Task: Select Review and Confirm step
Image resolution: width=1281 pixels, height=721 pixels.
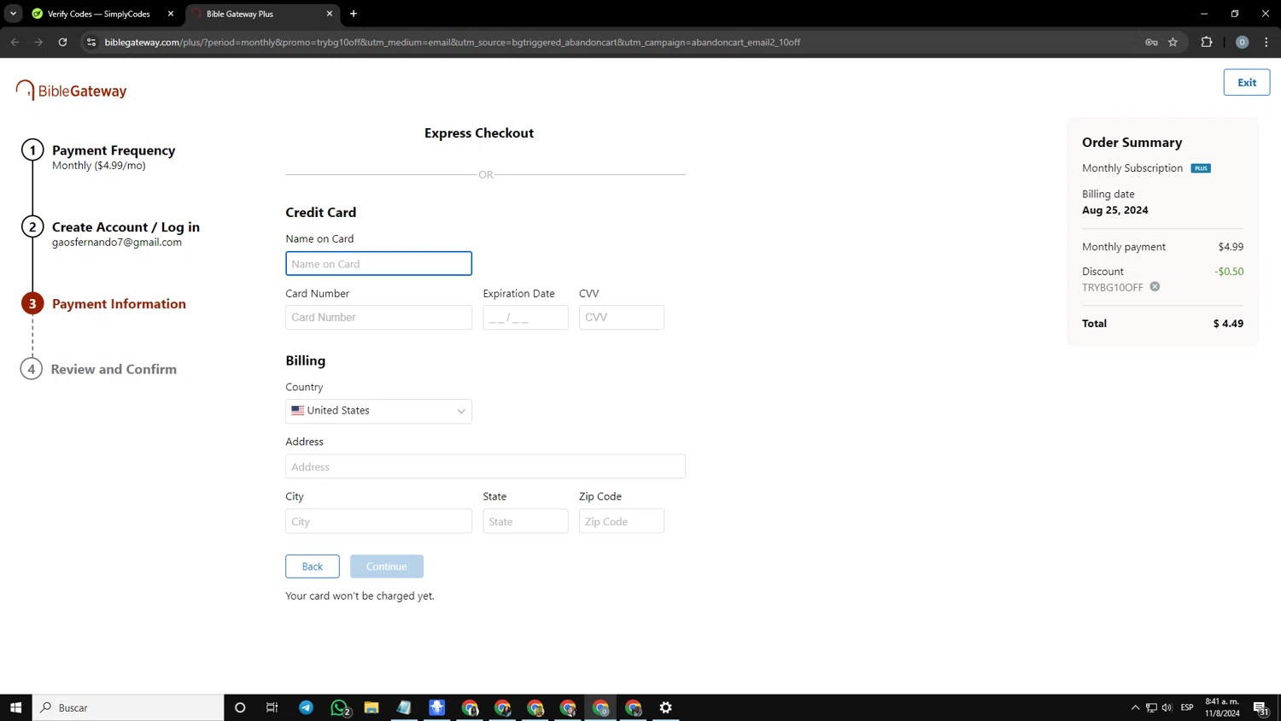Action: click(x=114, y=369)
